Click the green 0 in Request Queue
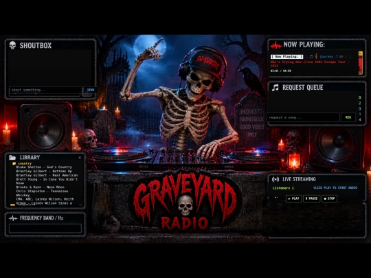Viewport: 371px width, 278px height. tap(359, 97)
